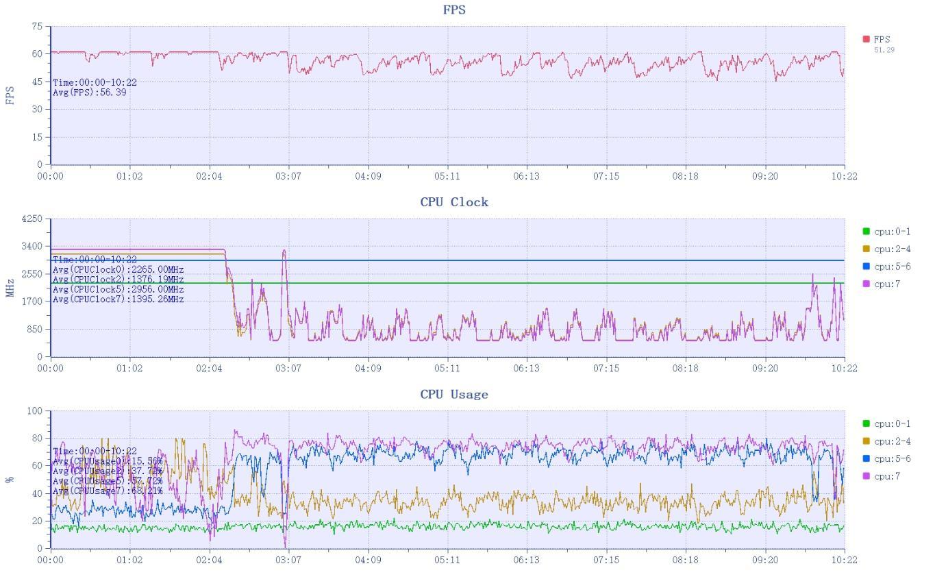Click the CPU Usage chart title

(x=455, y=394)
